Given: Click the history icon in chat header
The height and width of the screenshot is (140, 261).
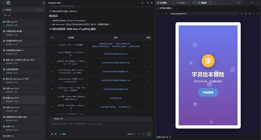Looking at the screenshot, I should (x=142, y=3).
